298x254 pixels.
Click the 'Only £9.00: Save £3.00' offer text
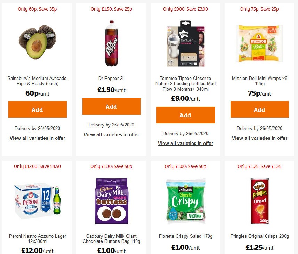tap(185, 9)
